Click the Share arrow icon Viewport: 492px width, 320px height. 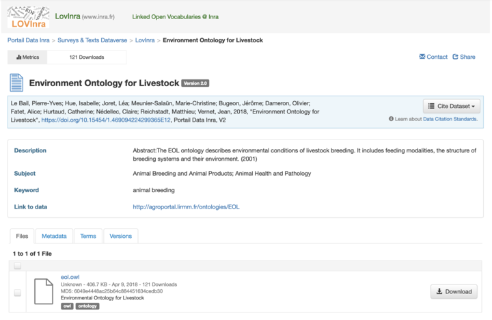(455, 57)
